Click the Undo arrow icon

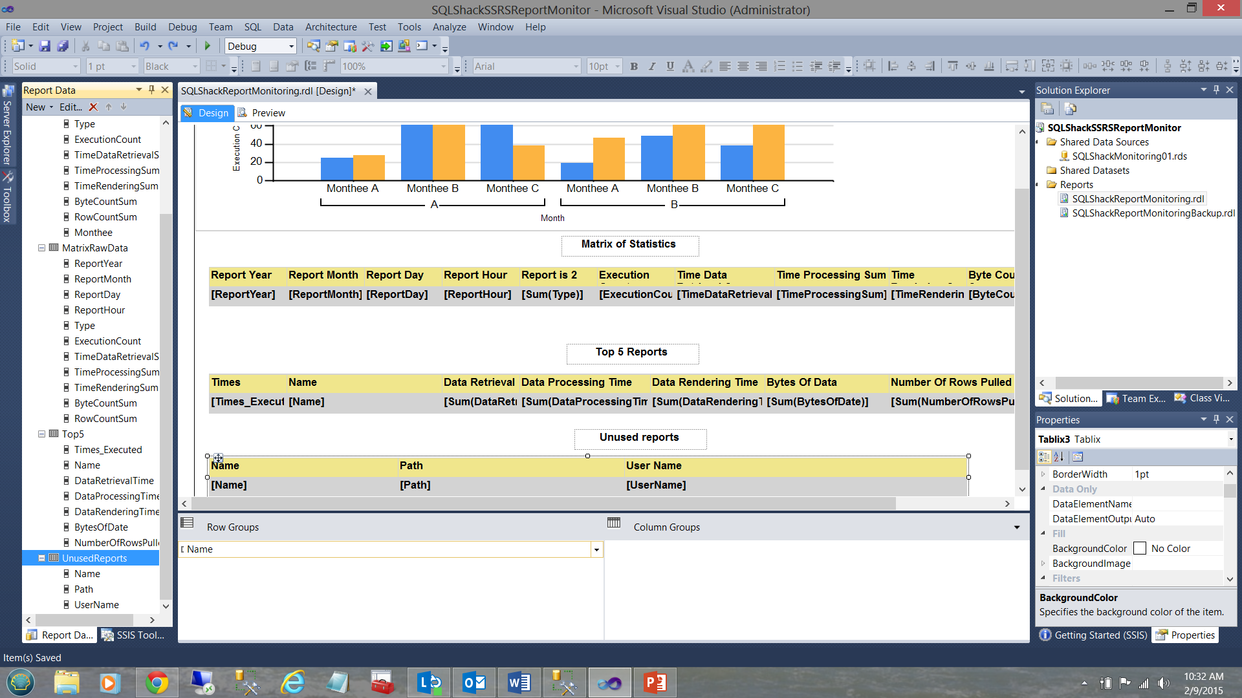click(144, 46)
